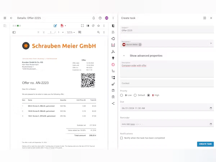Close the Create task panel
The height and width of the screenshot is (162, 216).
211,18
